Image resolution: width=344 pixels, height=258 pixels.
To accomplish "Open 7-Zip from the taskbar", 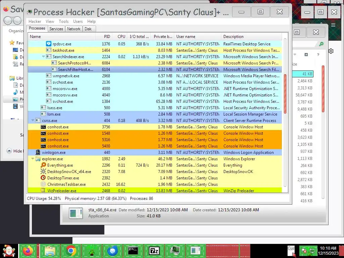I will (x=154, y=251).
